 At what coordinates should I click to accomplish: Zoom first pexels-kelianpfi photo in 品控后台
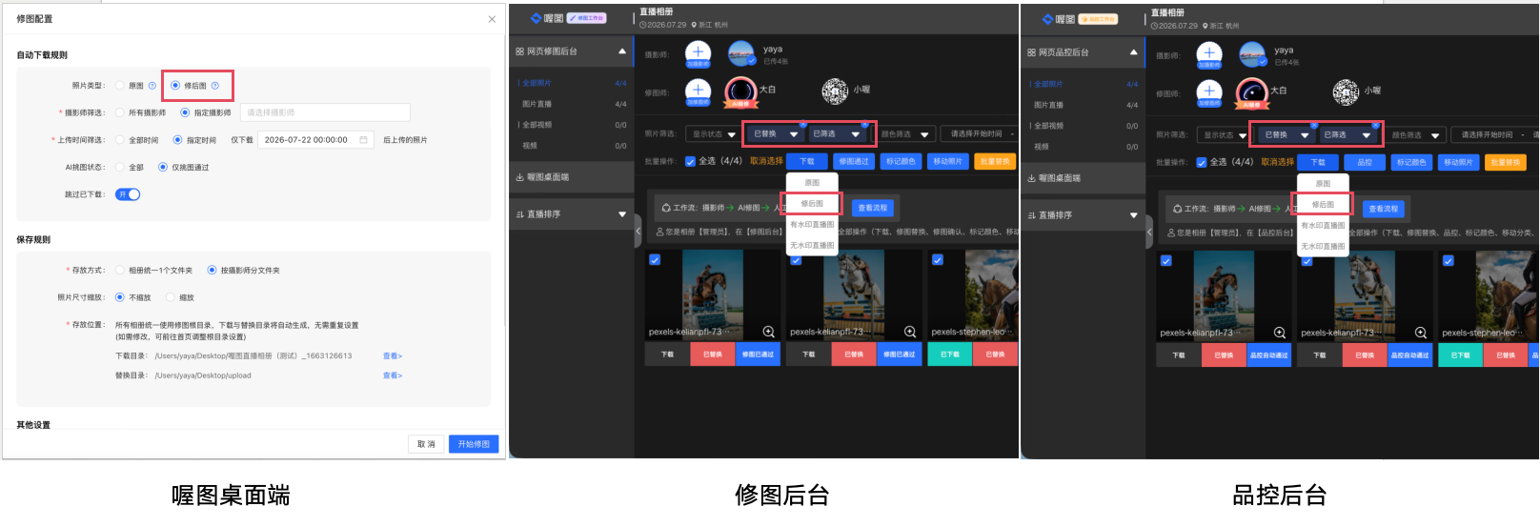[1280, 333]
